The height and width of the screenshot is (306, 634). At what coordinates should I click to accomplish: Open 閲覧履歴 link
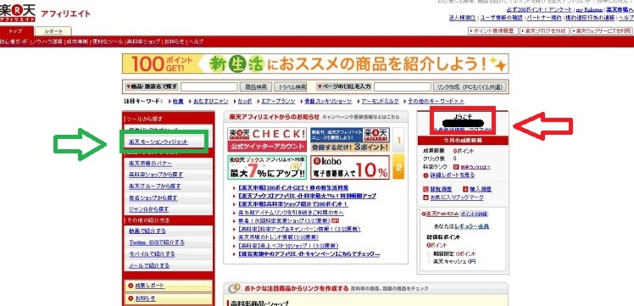click(x=441, y=189)
